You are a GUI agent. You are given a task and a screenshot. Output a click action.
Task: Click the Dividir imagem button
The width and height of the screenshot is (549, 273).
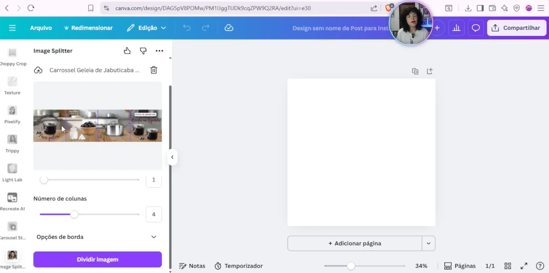tap(98, 259)
